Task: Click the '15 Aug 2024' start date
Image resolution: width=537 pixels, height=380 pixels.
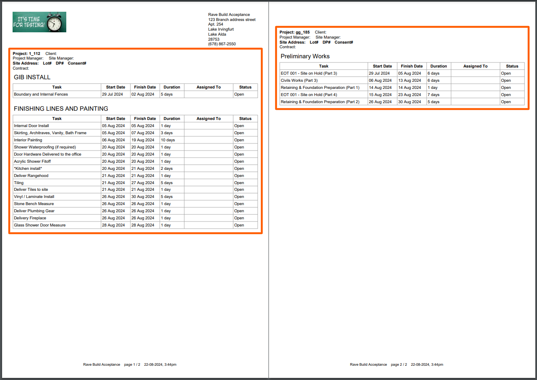Action: [380, 95]
